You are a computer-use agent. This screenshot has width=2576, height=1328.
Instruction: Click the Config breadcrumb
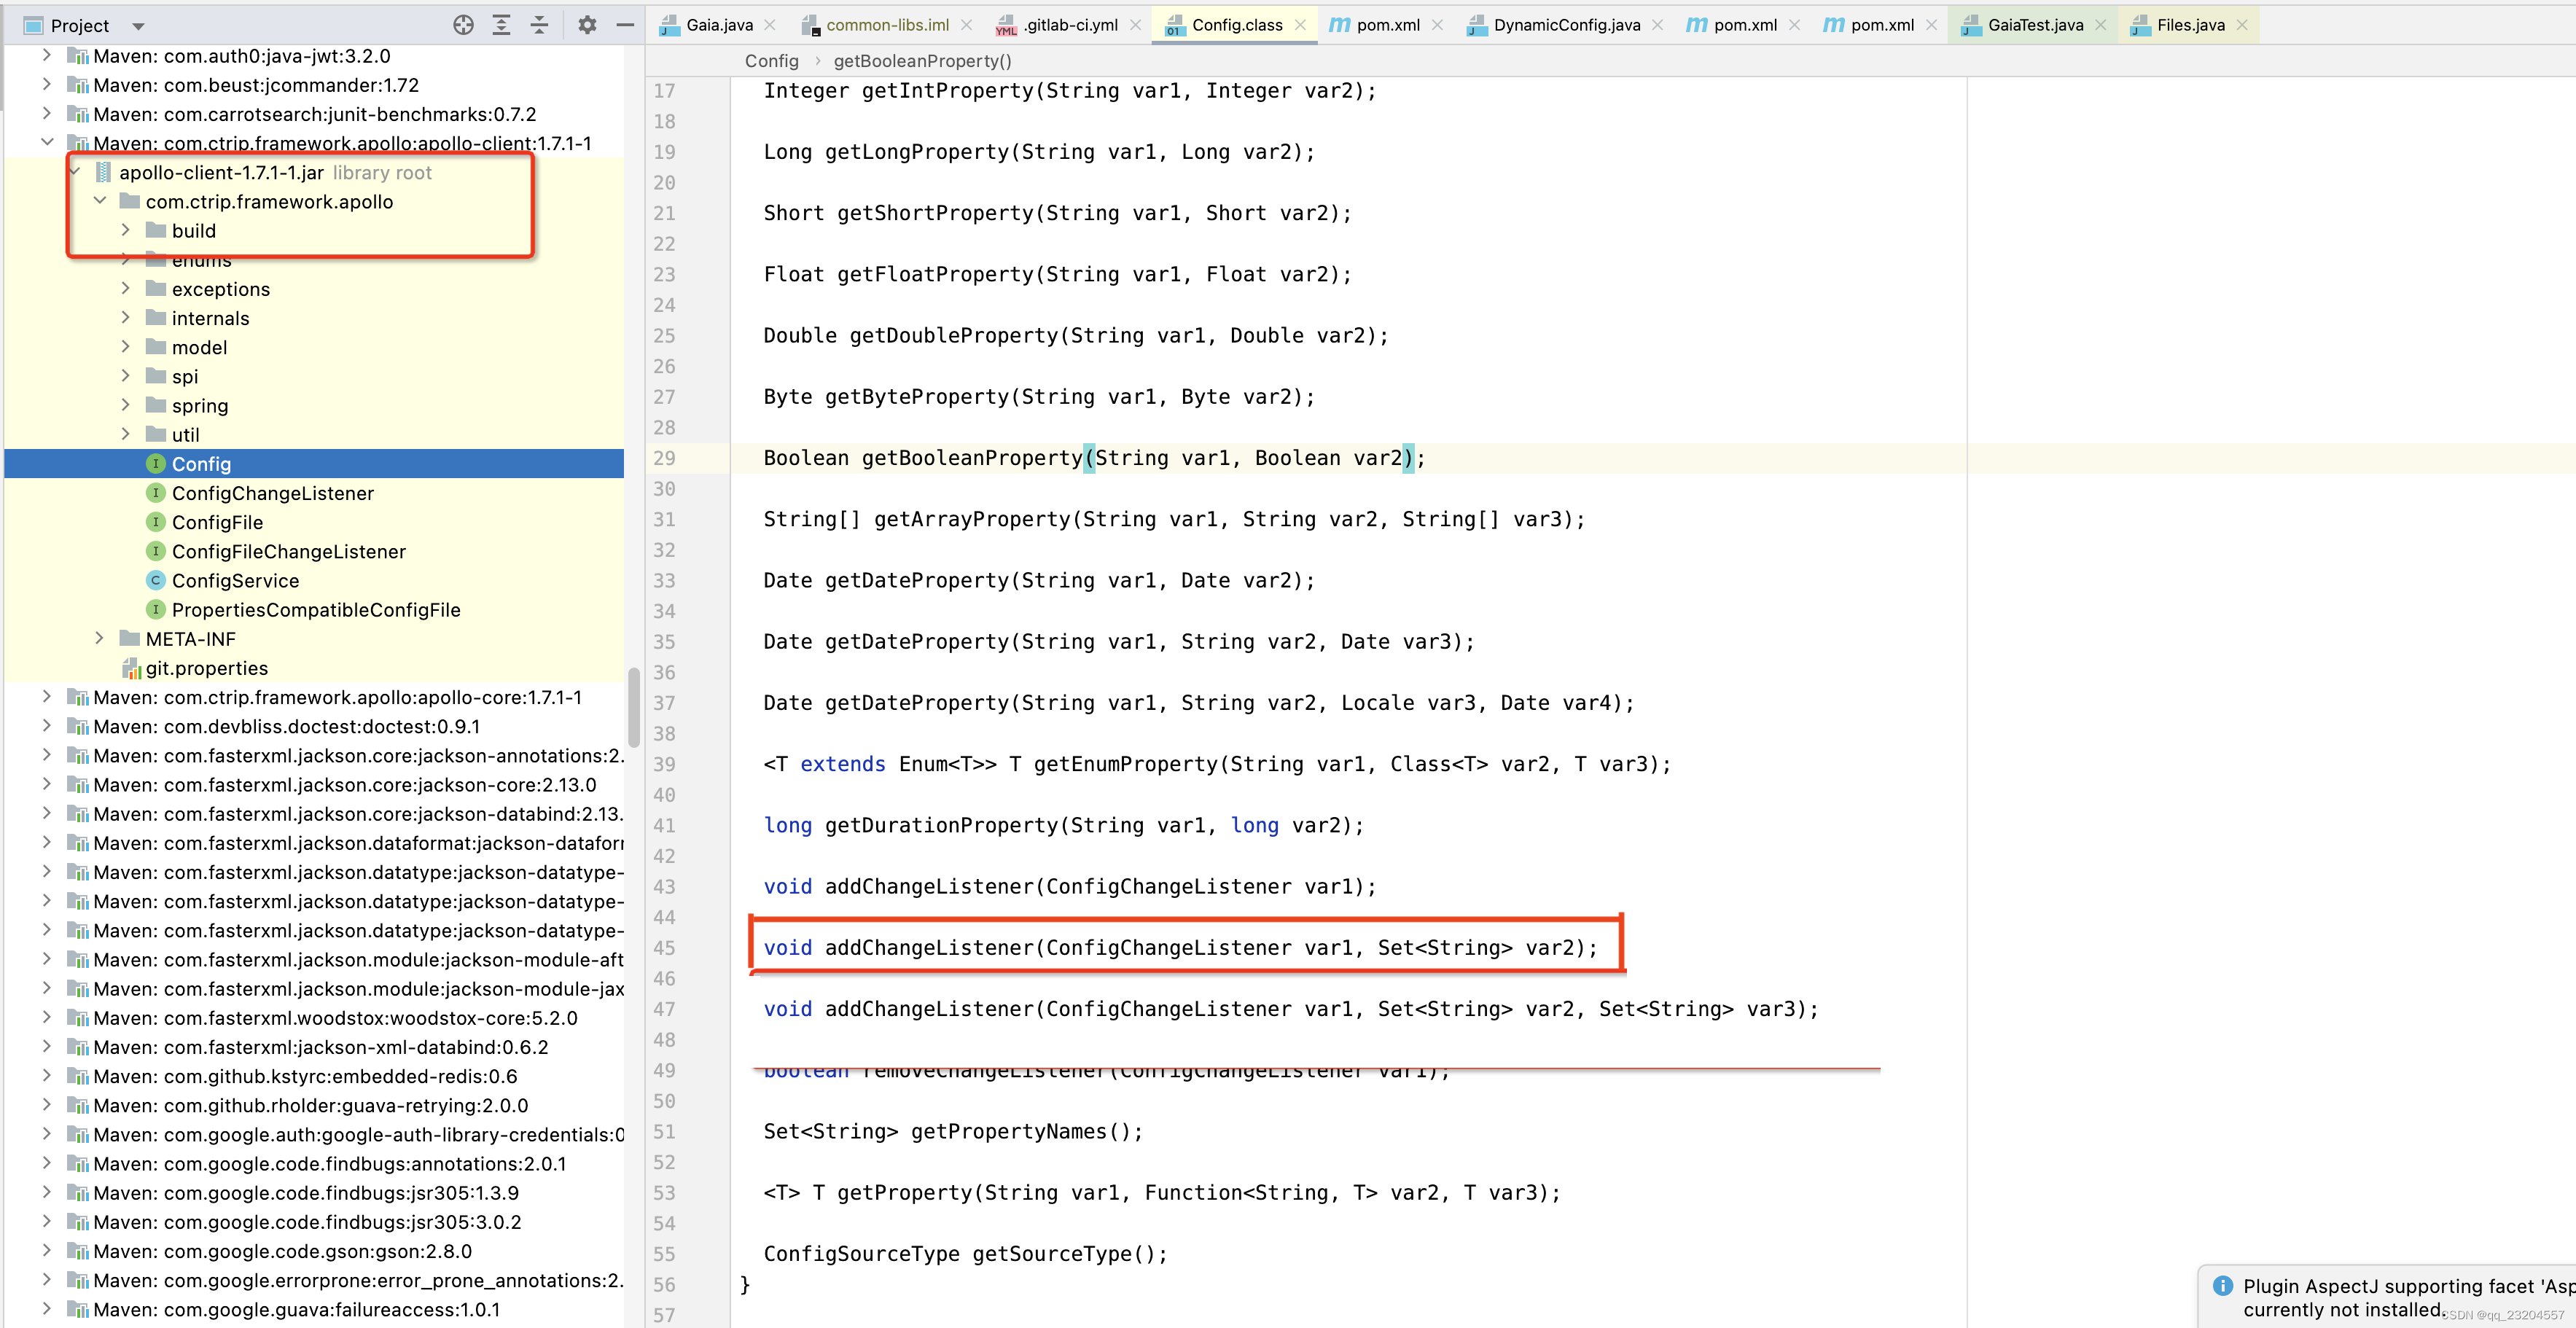click(772, 61)
